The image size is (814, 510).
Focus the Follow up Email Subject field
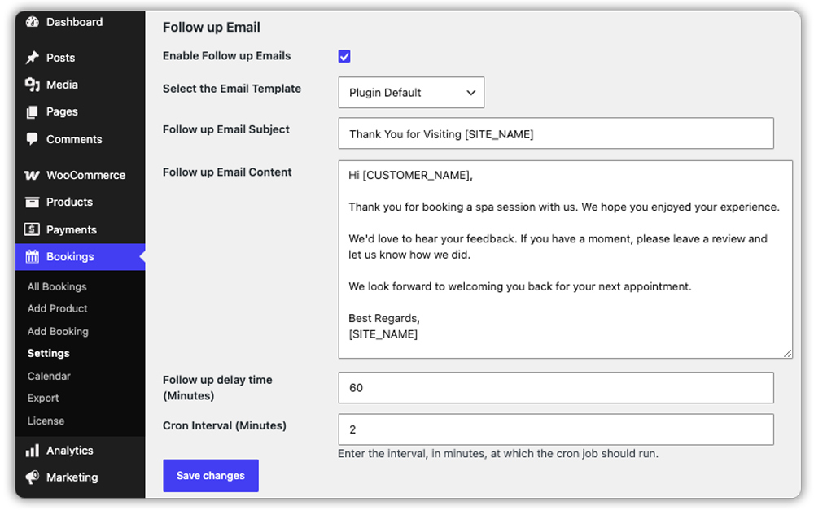point(556,133)
